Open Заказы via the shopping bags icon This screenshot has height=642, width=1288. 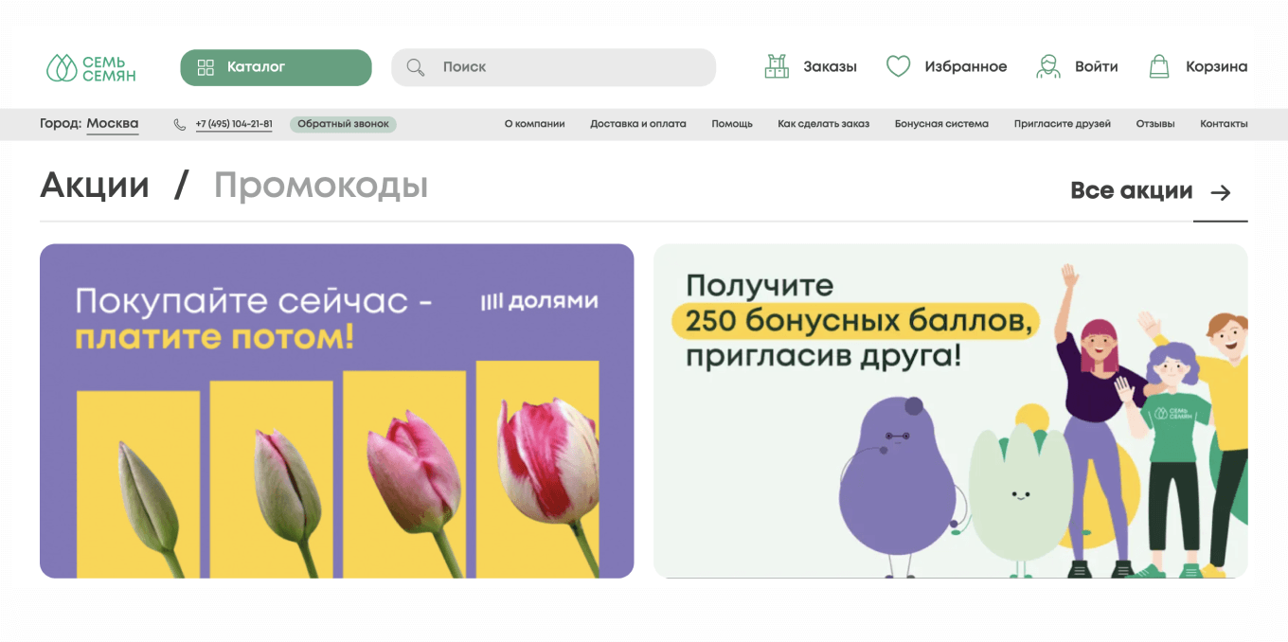(x=777, y=66)
